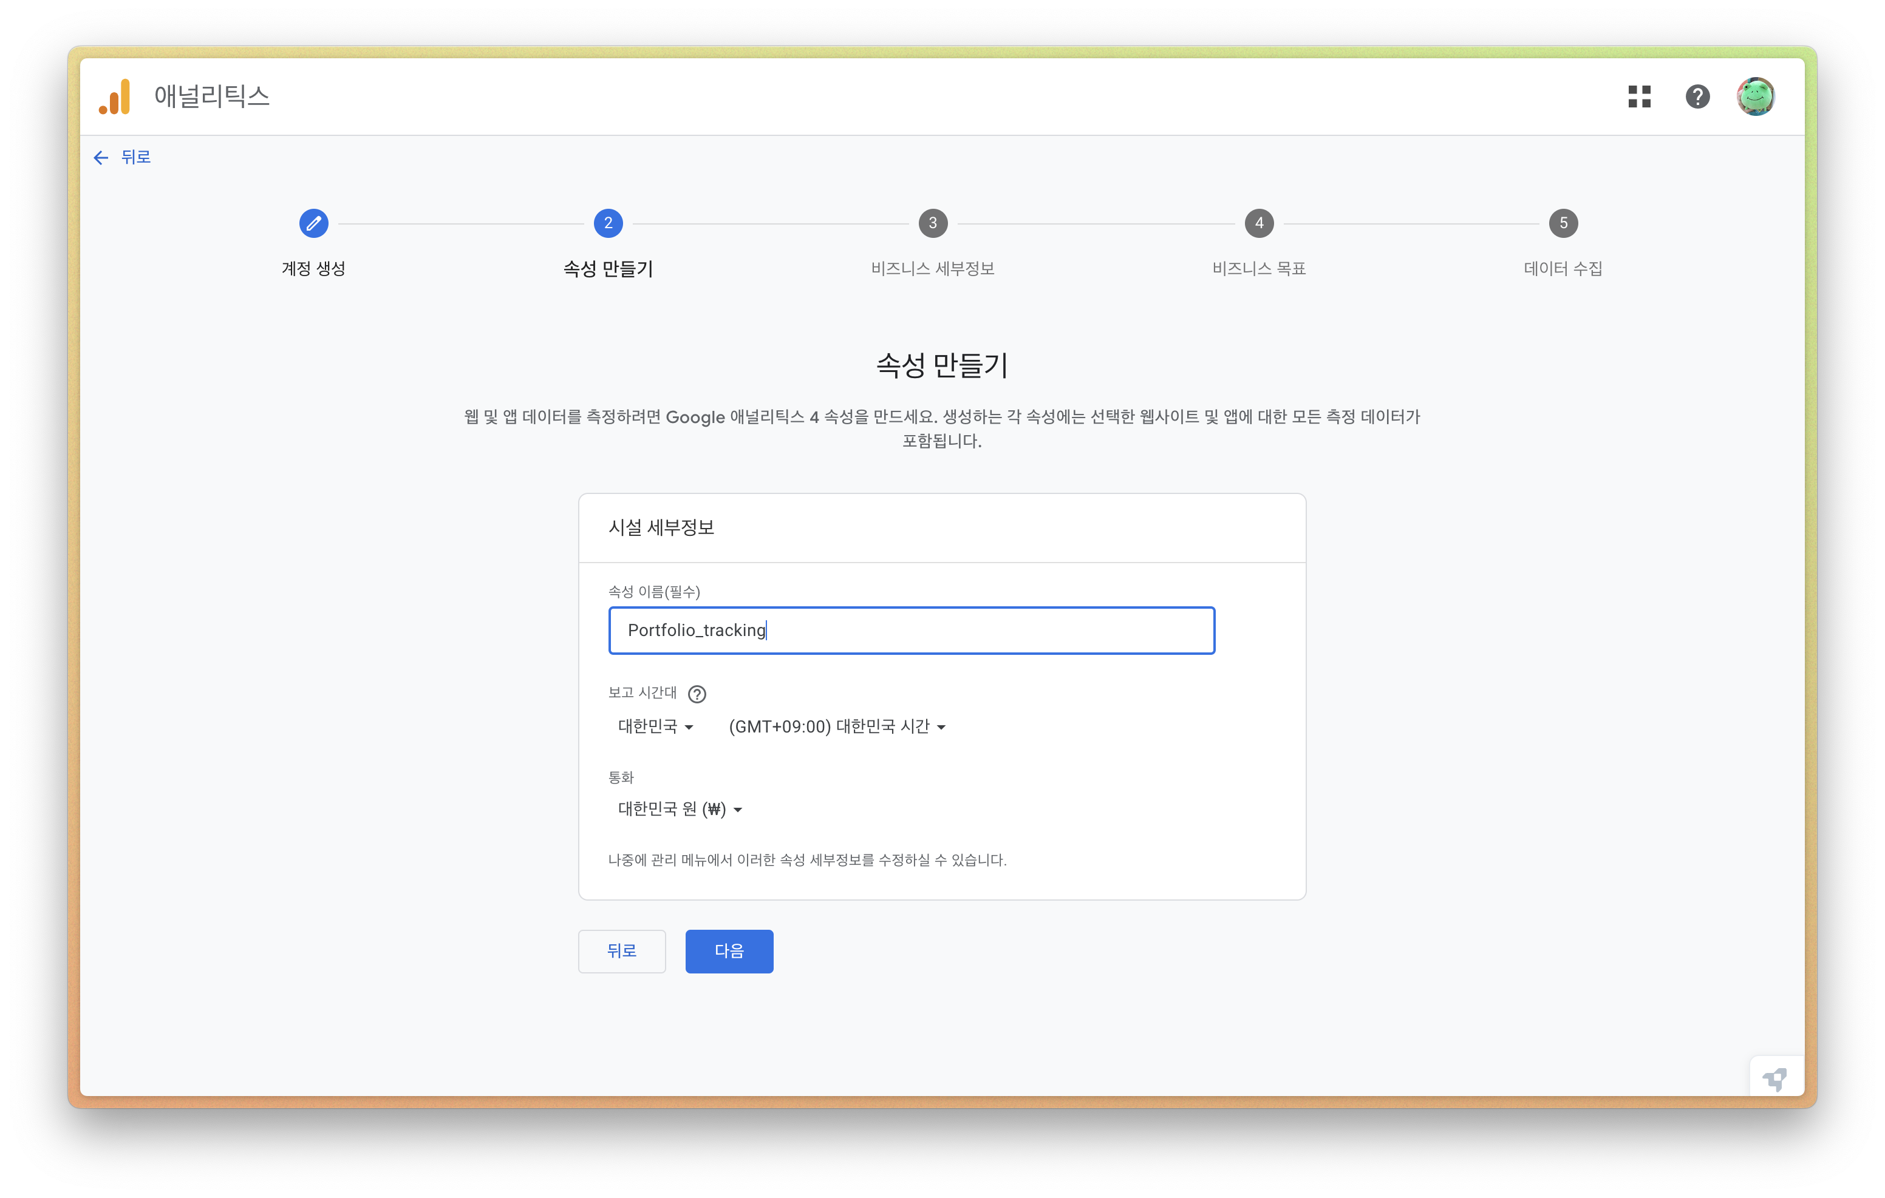Open the help question mark icon
1885x1198 pixels.
1697,96
